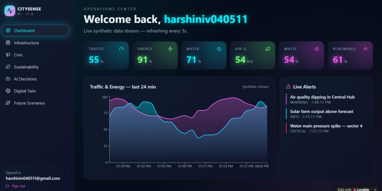Click the Civic megaphone icon

[x=8, y=55]
